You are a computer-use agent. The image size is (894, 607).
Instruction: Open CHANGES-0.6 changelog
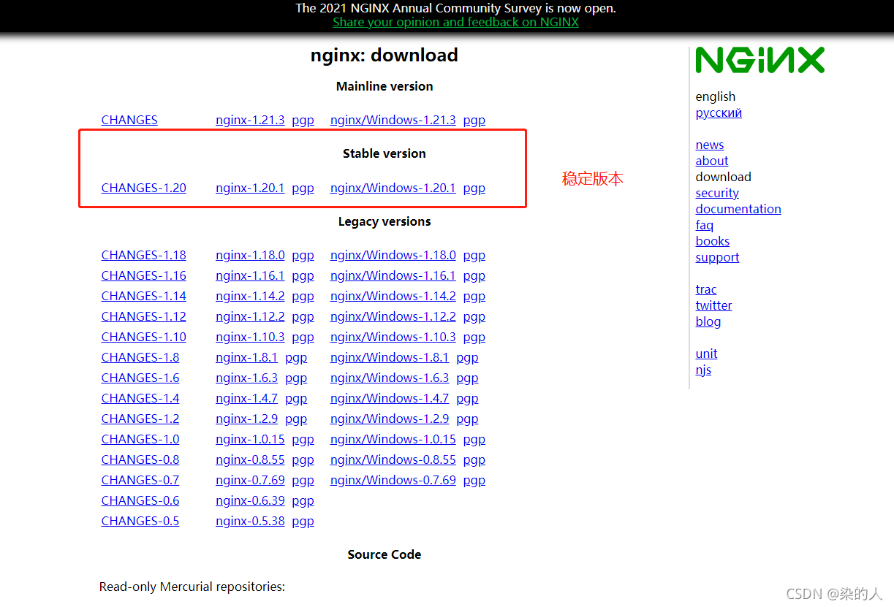pyautogui.click(x=140, y=500)
